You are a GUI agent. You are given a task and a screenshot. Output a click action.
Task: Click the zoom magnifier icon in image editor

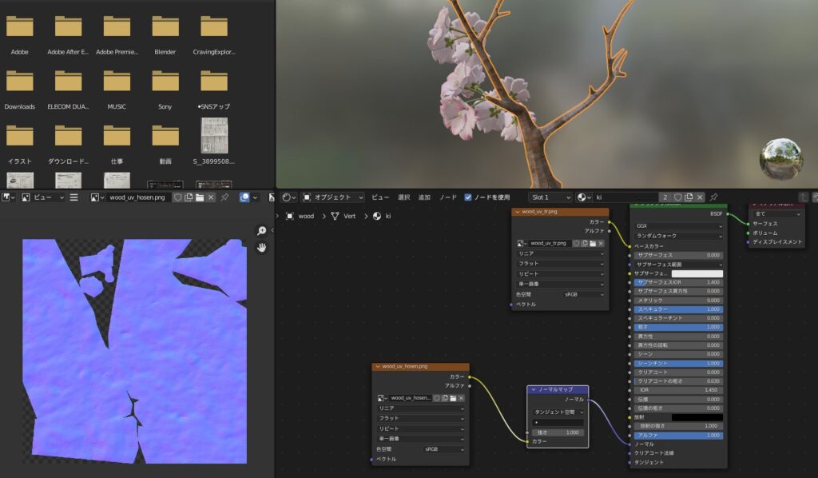pos(261,231)
